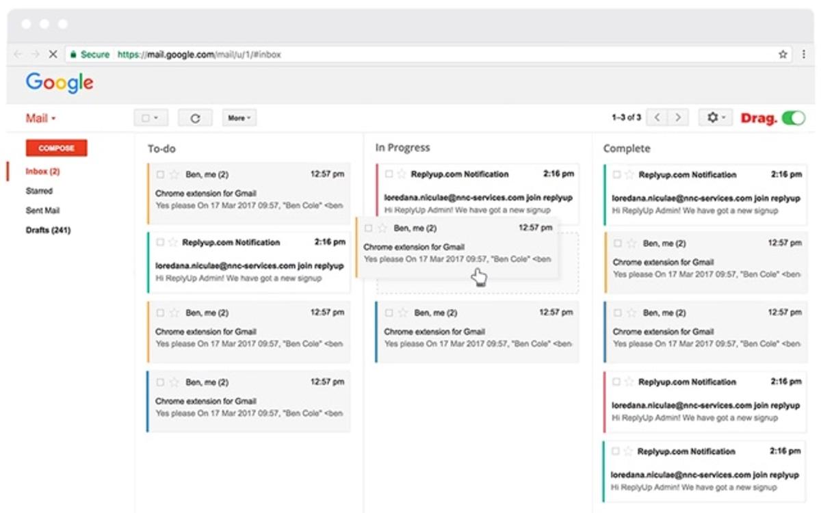The width and height of the screenshot is (821, 513).
Task: Stop page loading with the X icon
Action: 53,54
